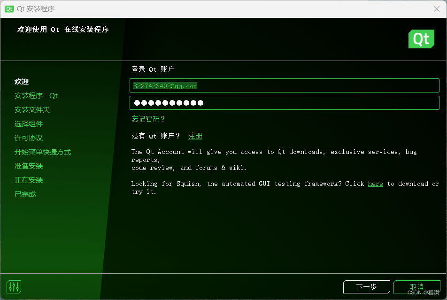Select the 欢迎 step in sidebar

coord(22,82)
